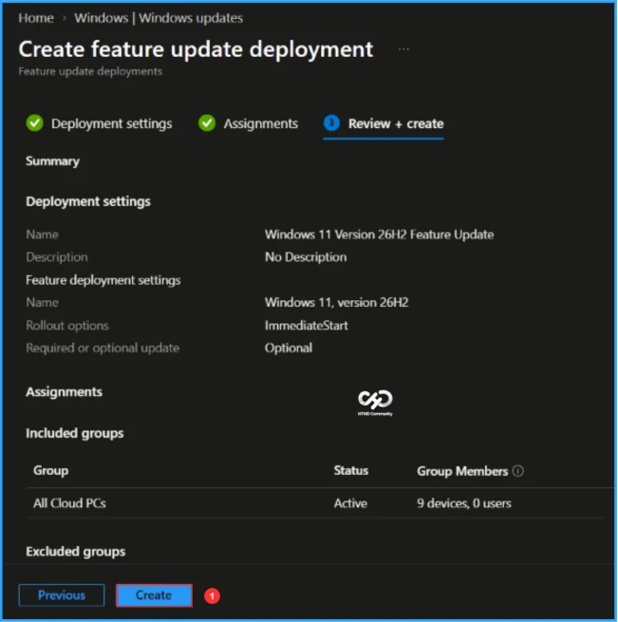Click the green check icon beside Deployment settings
The image size is (618, 622).
[34, 123]
